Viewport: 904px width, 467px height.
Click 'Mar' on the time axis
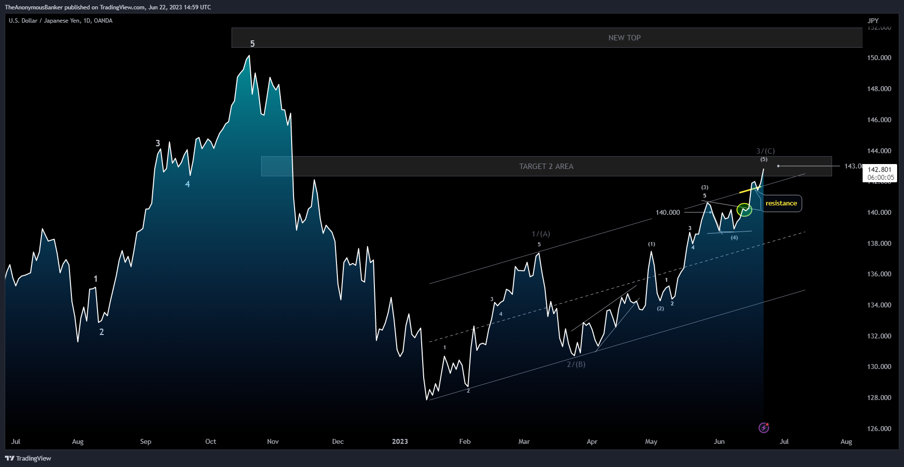click(524, 442)
